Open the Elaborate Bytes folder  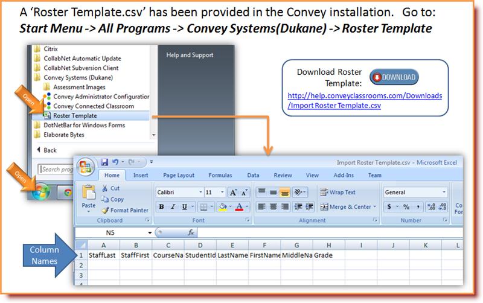(x=64, y=135)
